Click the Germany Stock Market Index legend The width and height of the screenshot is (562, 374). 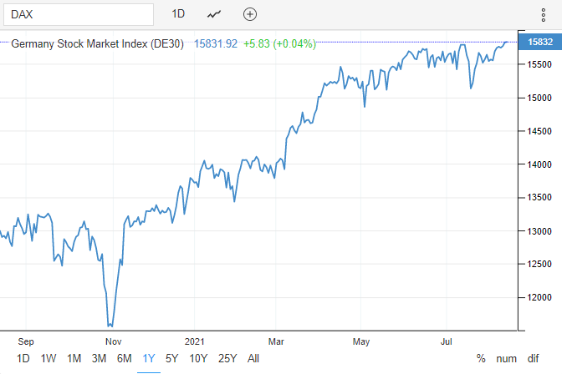pyautogui.click(x=99, y=43)
